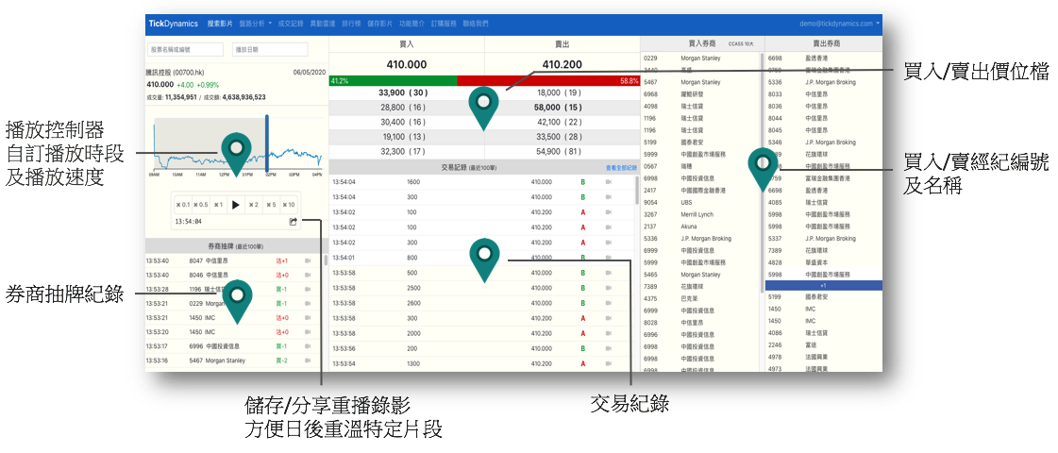Click the 查看全部記錄 link
The width and height of the screenshot is (1058, 453).
tap(621, 167)
